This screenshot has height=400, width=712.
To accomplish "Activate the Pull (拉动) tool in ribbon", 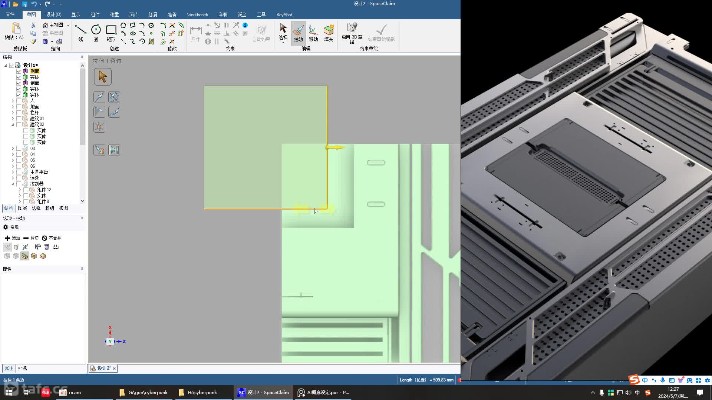I will click(298, 33).
